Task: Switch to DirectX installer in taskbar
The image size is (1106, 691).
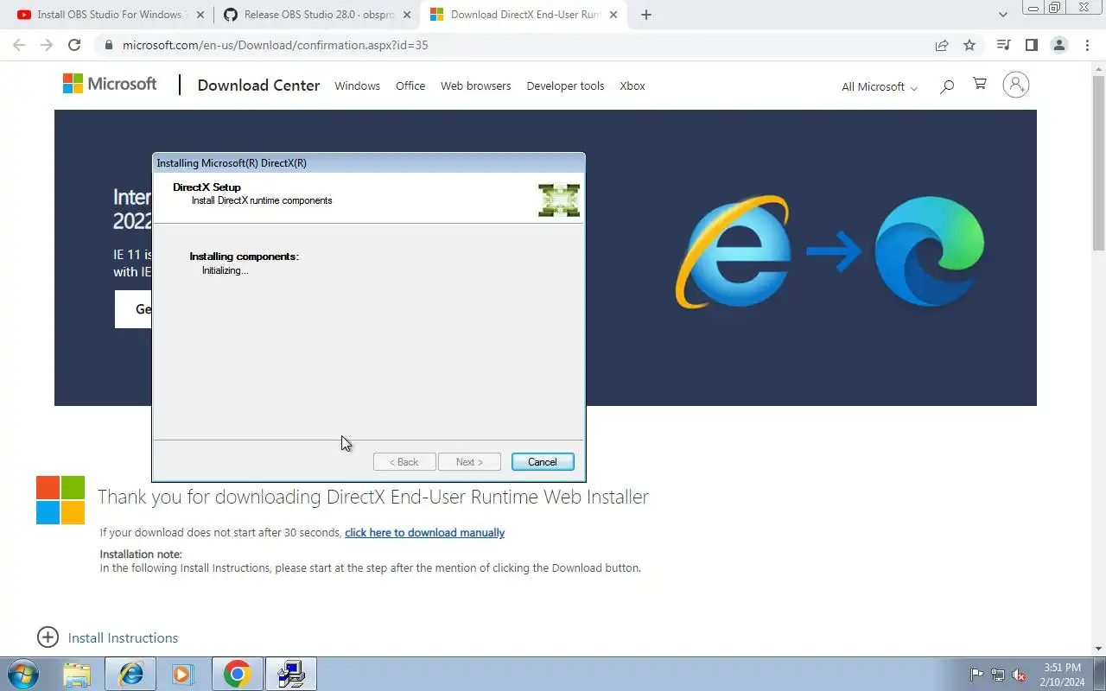Action: pos(291,674)
